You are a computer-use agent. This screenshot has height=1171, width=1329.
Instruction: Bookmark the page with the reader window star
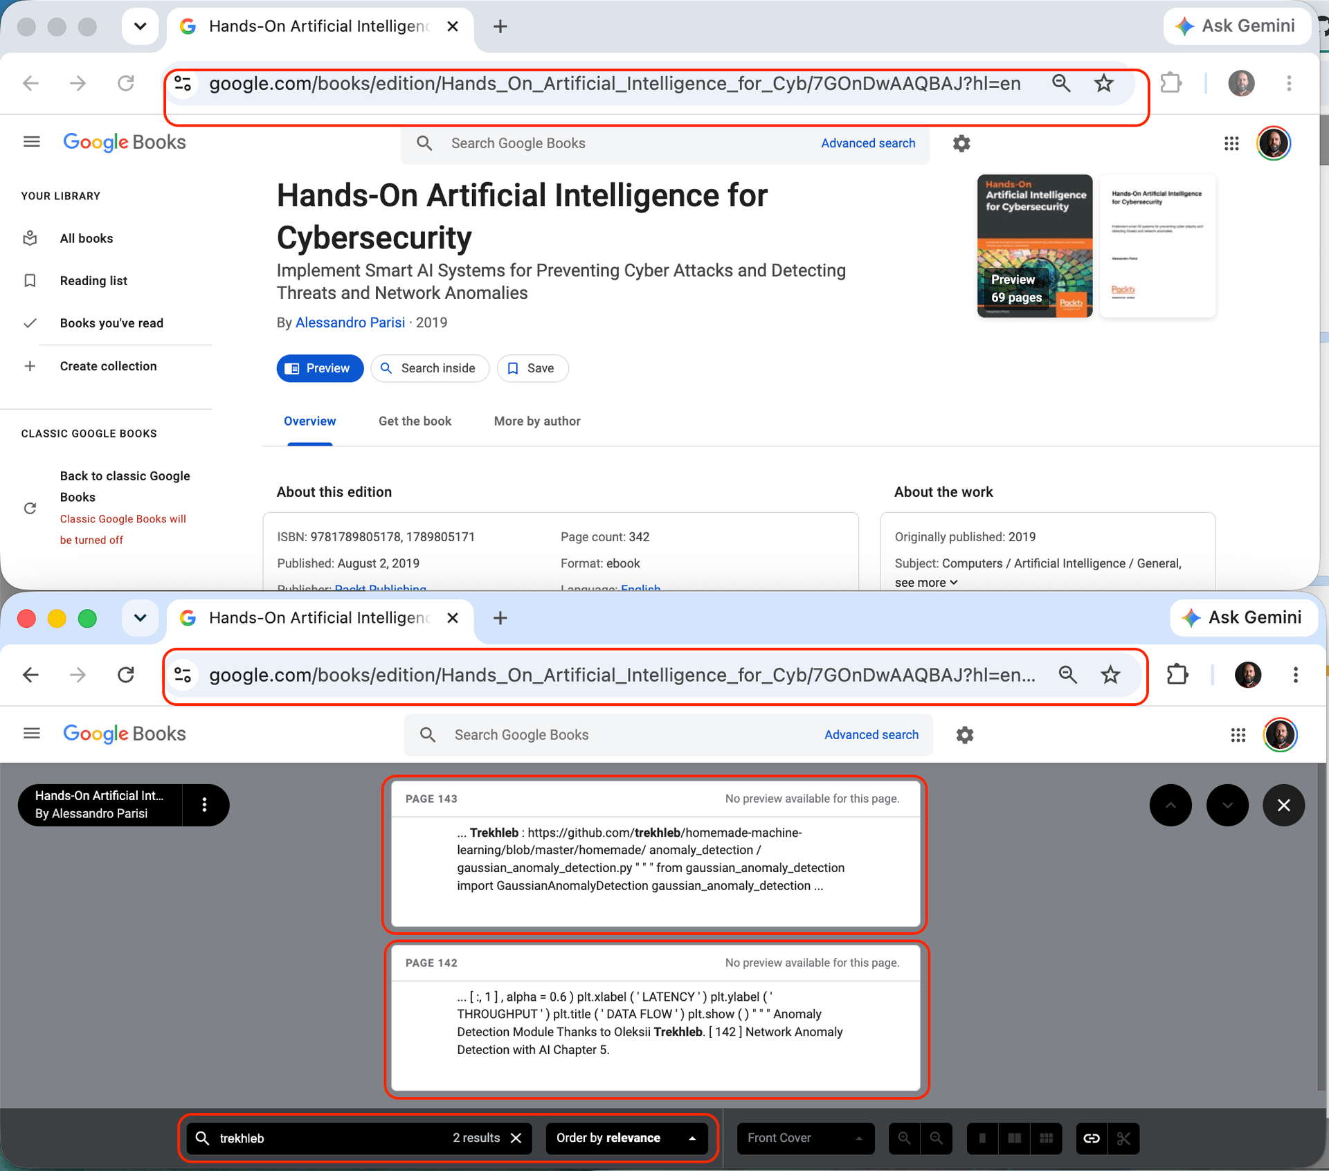[x=1110, y=675]
